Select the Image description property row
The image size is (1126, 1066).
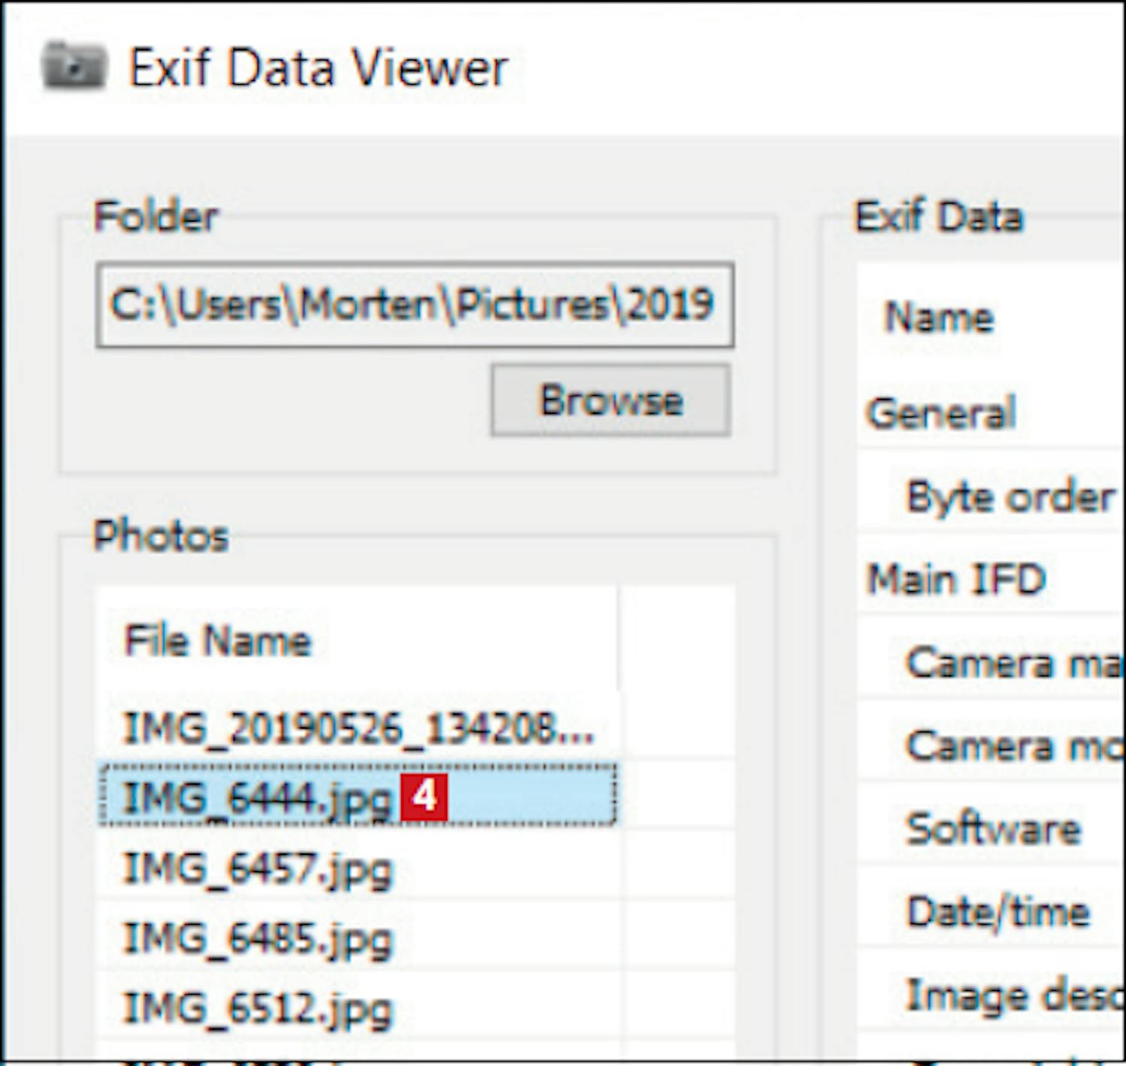1013,995
